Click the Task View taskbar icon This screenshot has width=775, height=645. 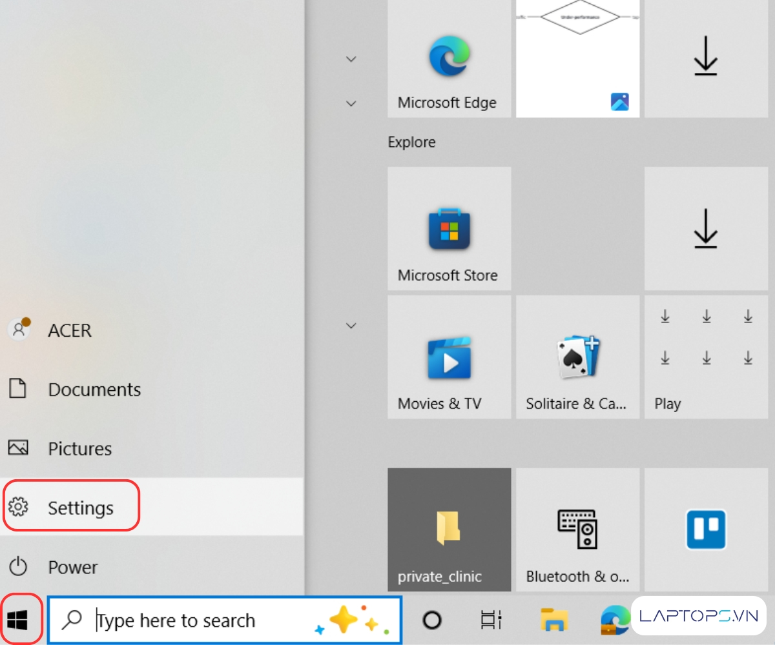(x=491, y=620)
